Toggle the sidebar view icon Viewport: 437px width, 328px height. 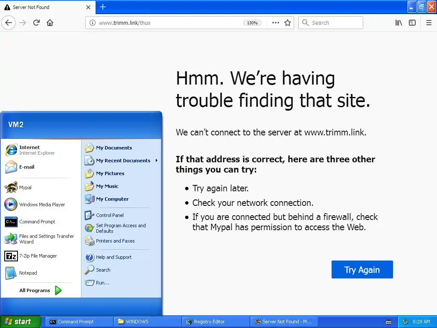click(x=412, y=23)
